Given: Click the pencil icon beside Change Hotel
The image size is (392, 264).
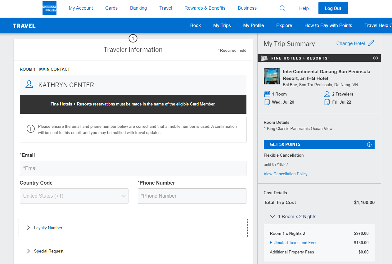Looking at the screenshot, I should tap(372, 43).
